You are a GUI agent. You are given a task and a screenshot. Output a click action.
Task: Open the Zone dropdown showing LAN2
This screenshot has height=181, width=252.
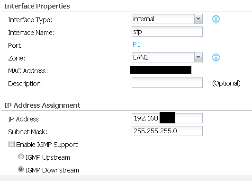click(x=167, y=57)
